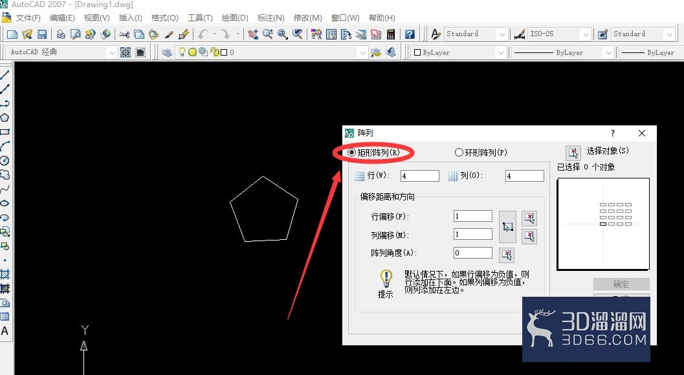684x375 pixels.
Task: Open the 插入(I) menu
Action: coord(130,18)
